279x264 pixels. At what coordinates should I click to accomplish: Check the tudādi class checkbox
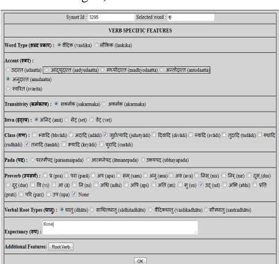[x=224, y=134]
